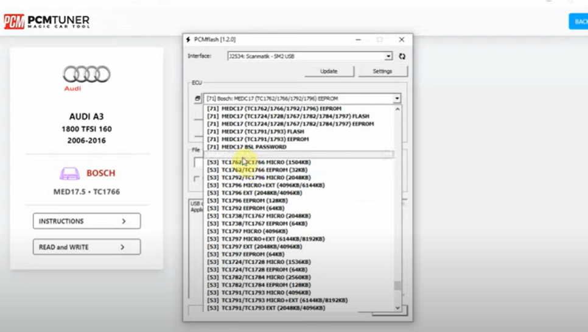
Task: Open the Interface dropdown arrow
Action: pos(388,56)
